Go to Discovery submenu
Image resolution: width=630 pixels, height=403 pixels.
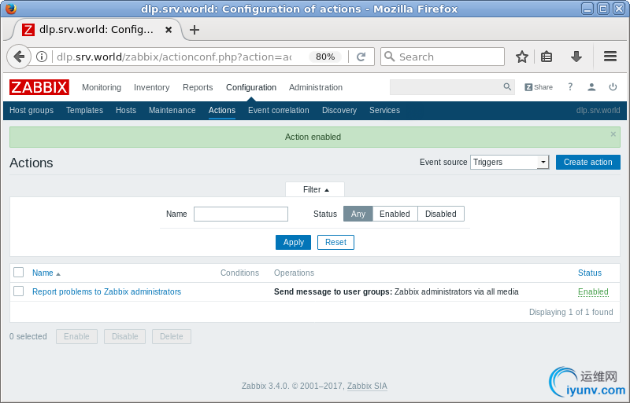(339, 110)
